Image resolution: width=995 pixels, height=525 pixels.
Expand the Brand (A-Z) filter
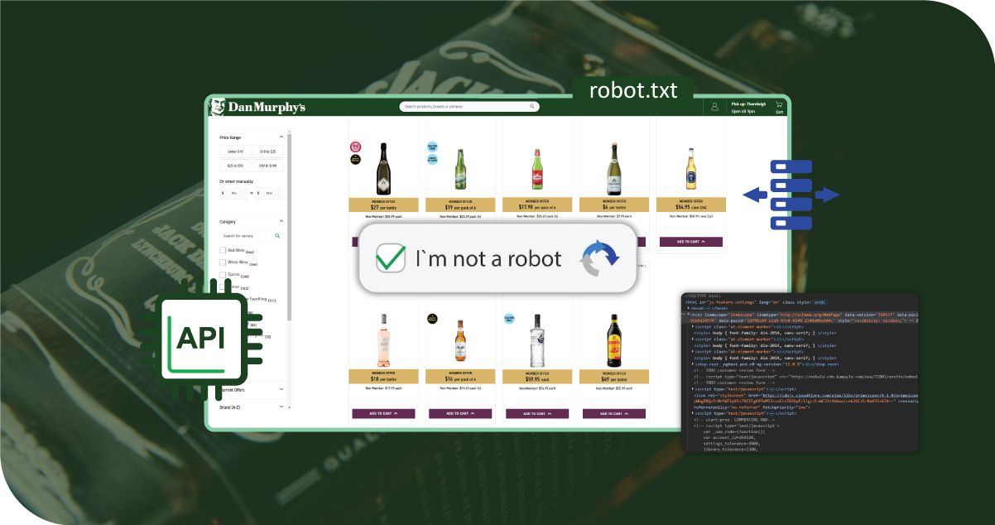(281, 407)
